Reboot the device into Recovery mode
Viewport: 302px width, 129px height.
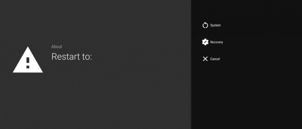[212, 42]
